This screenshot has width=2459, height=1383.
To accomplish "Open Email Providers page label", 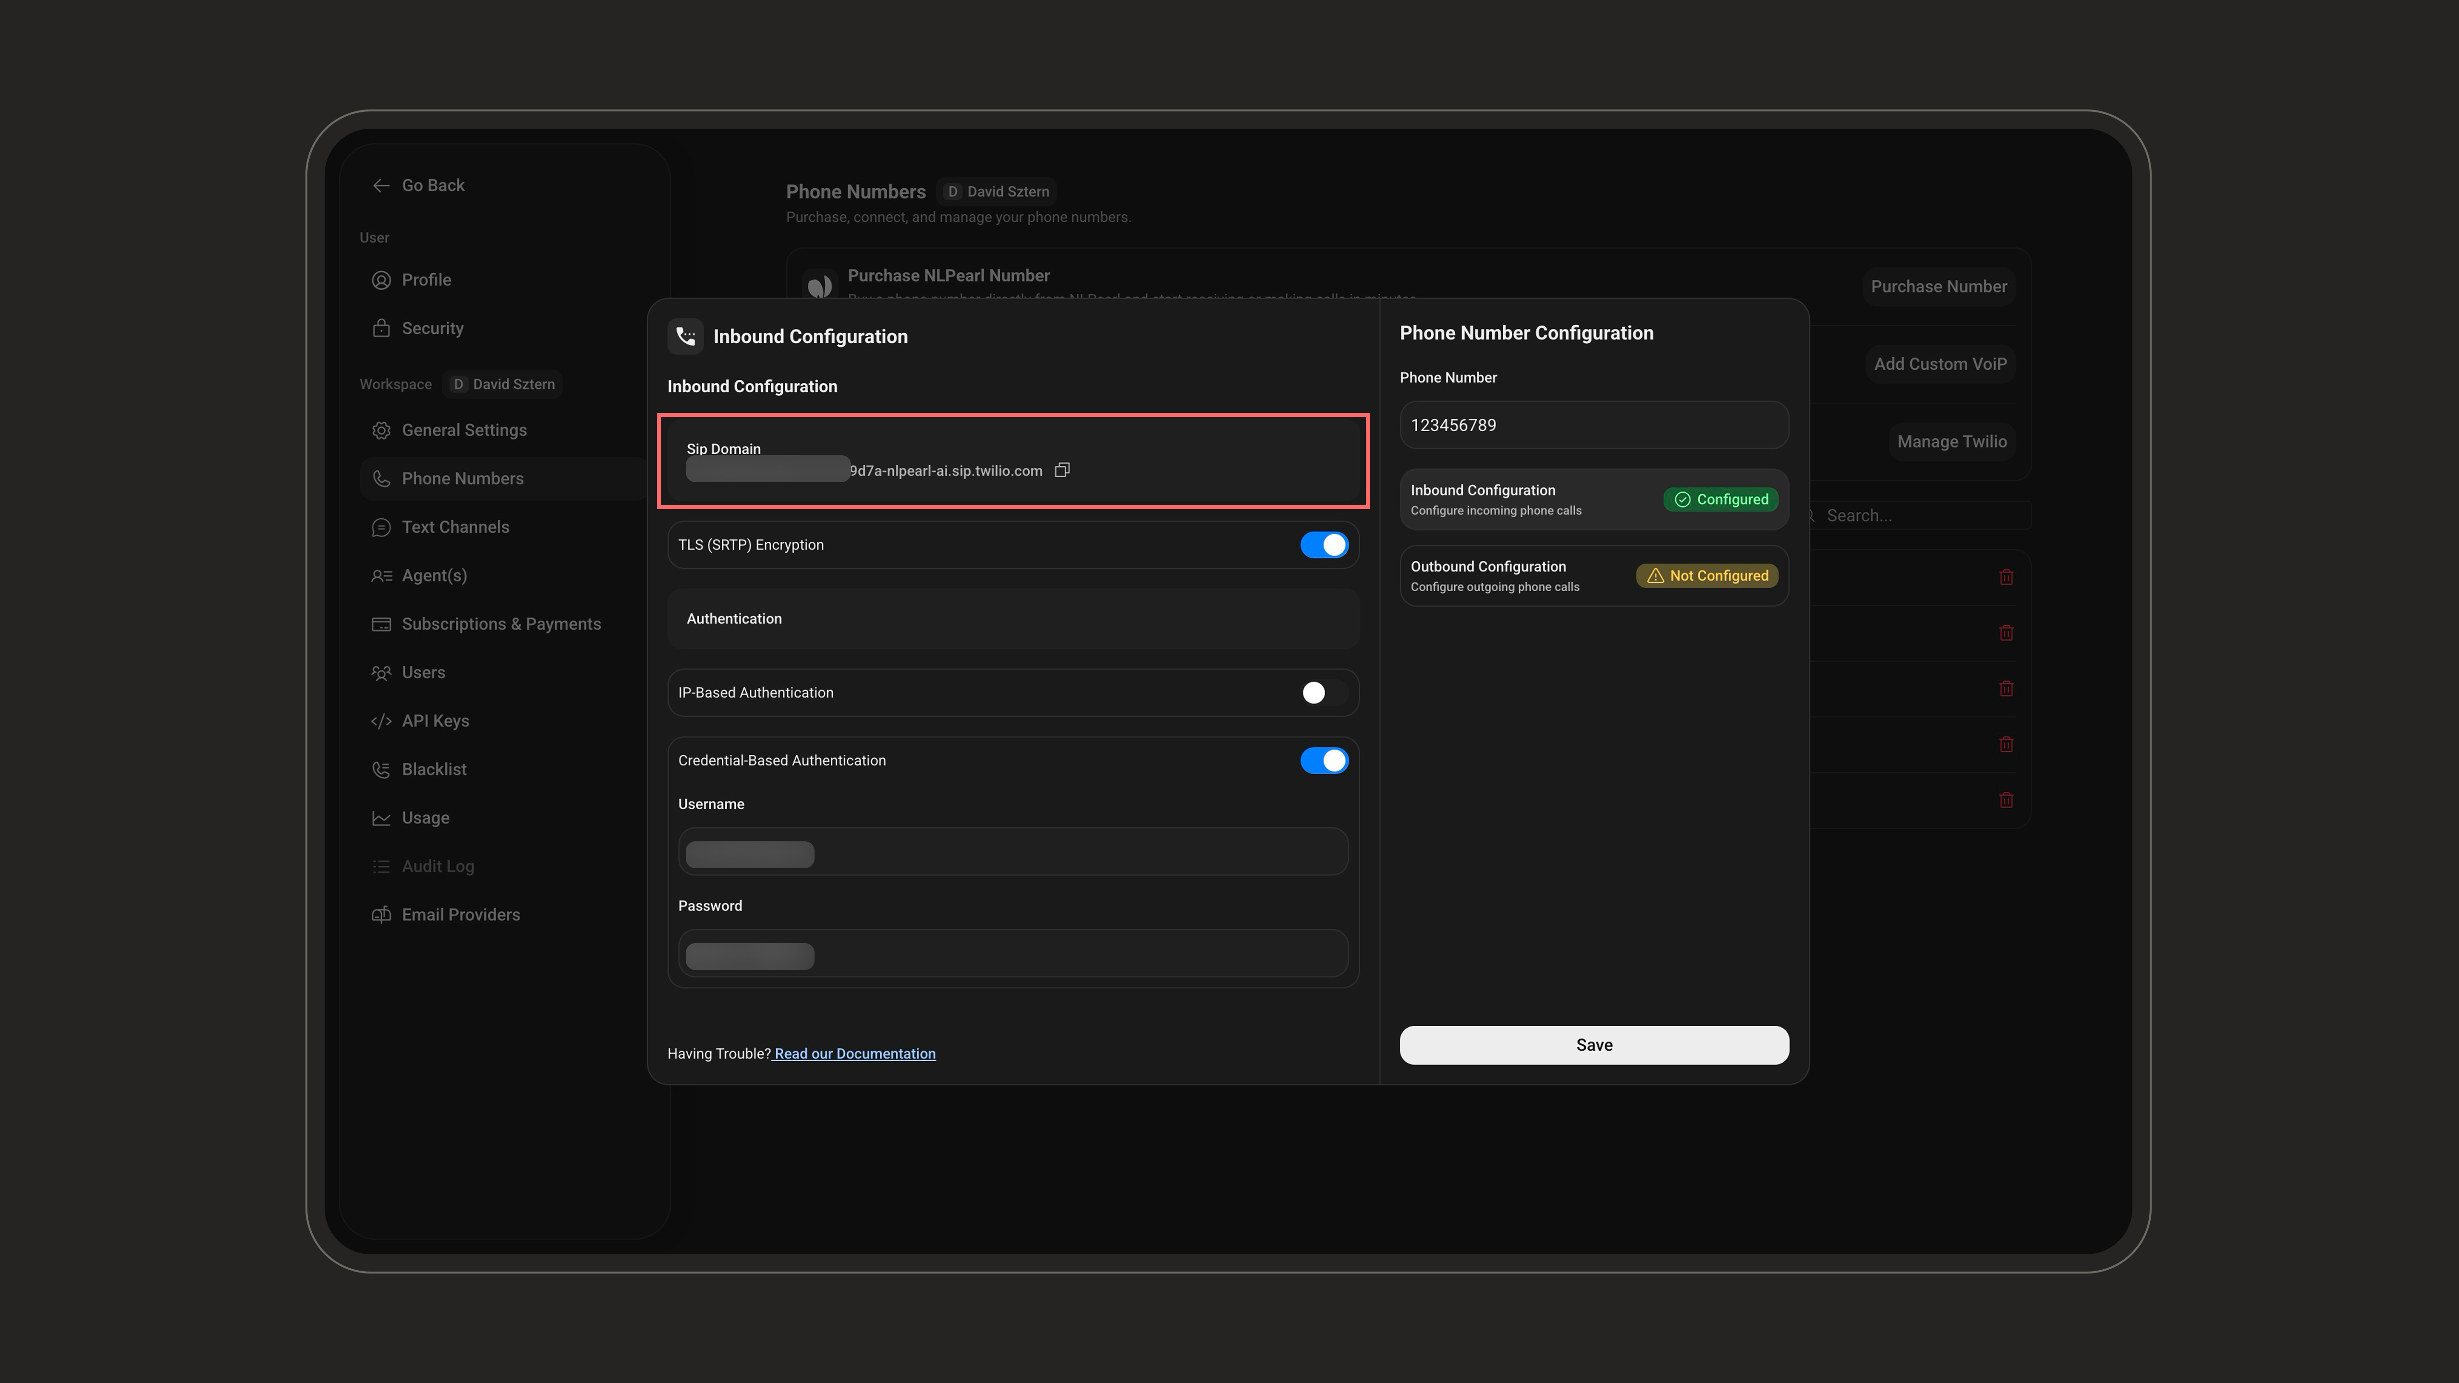I will tap(460, 915).
